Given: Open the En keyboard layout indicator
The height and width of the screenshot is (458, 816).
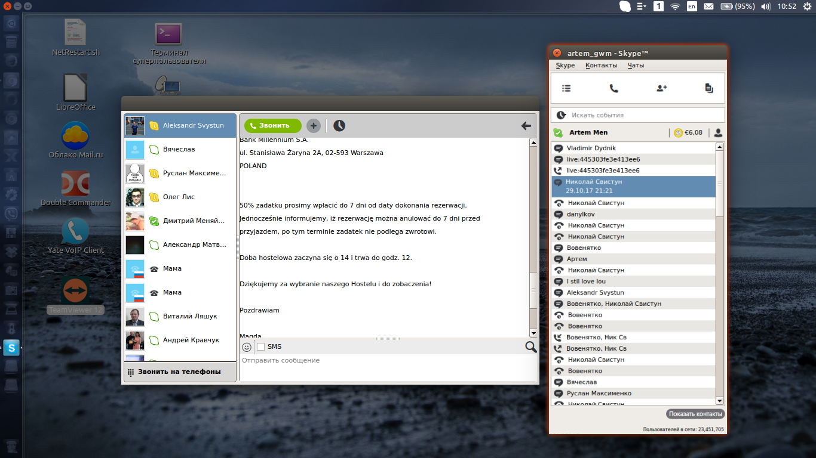Looking at the screenshot, I should pyautogui.click(x=692, y=7).
